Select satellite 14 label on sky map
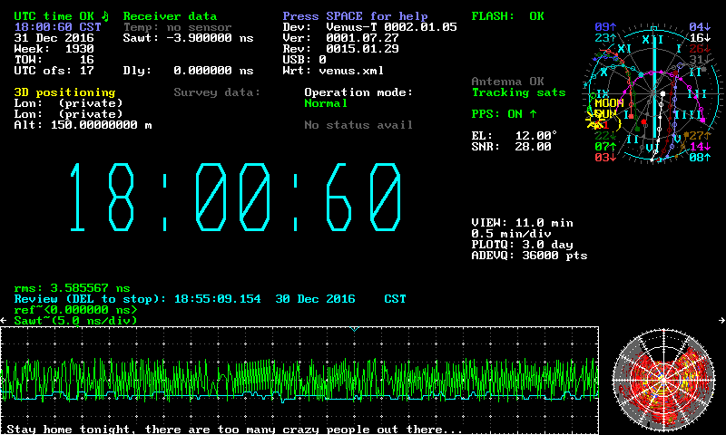Viewport: 726px width, 435px height. tap(699, 147)
